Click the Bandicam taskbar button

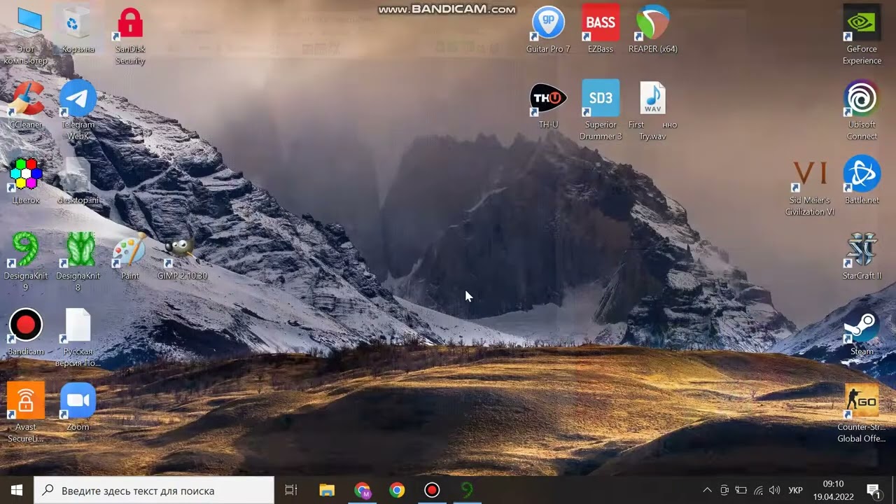(x=432, y=490)
